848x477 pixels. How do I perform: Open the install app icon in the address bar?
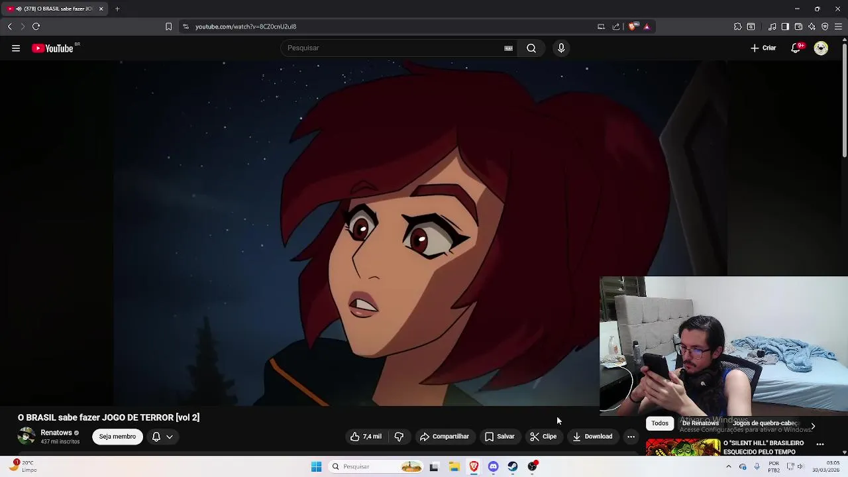pyautogui.click(x=601, y=26)
